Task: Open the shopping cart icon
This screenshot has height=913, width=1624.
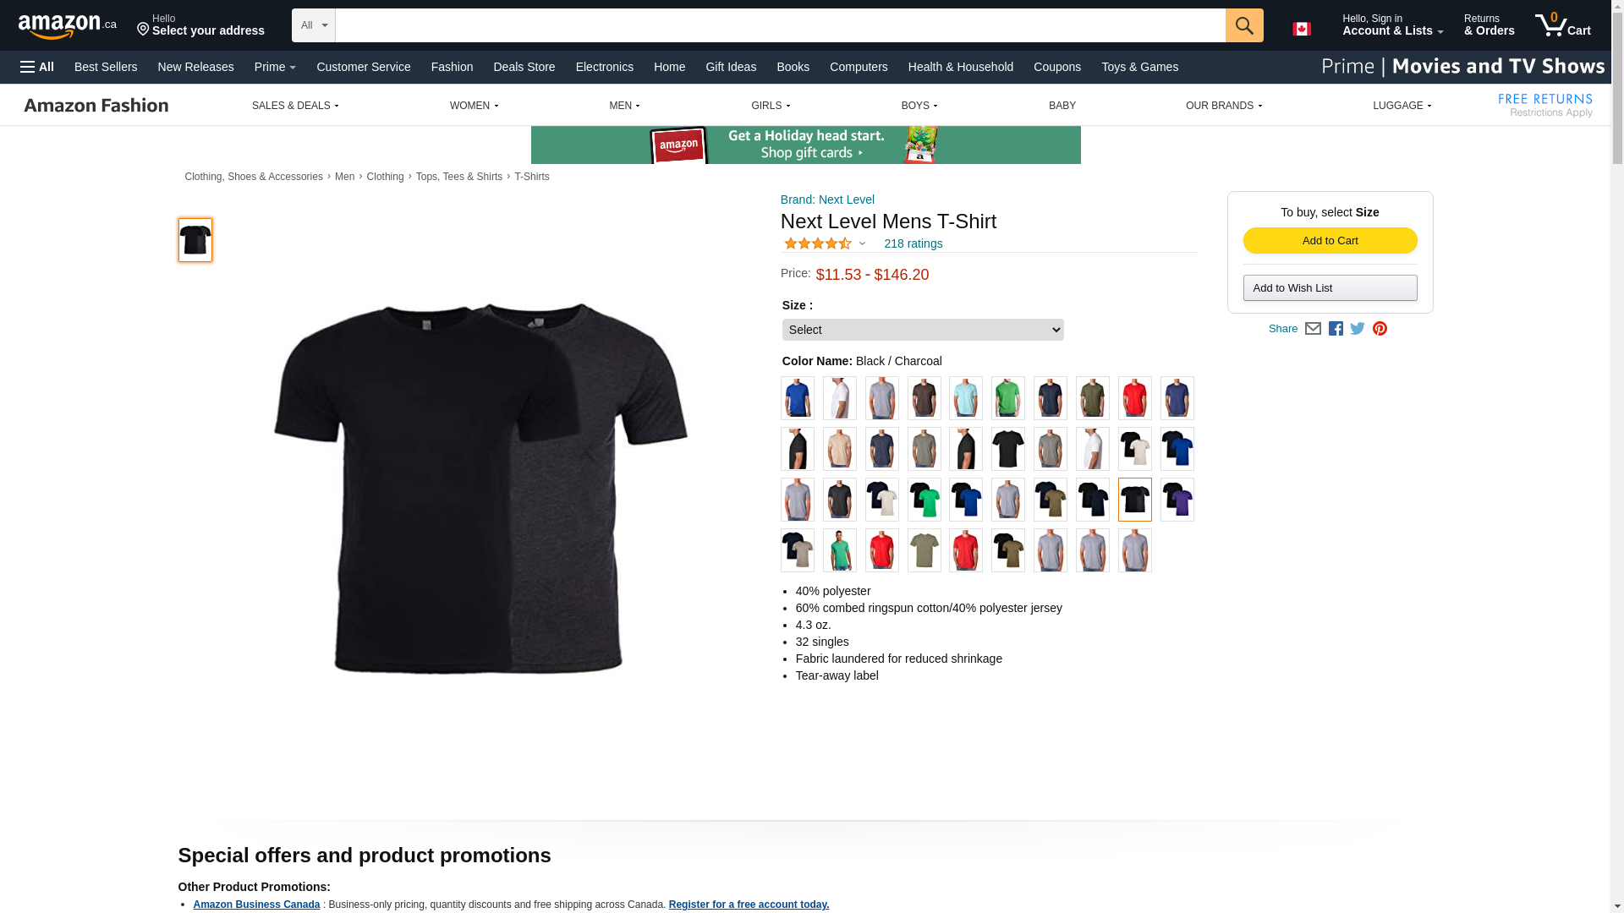Action: click(x=1563, y=25)
